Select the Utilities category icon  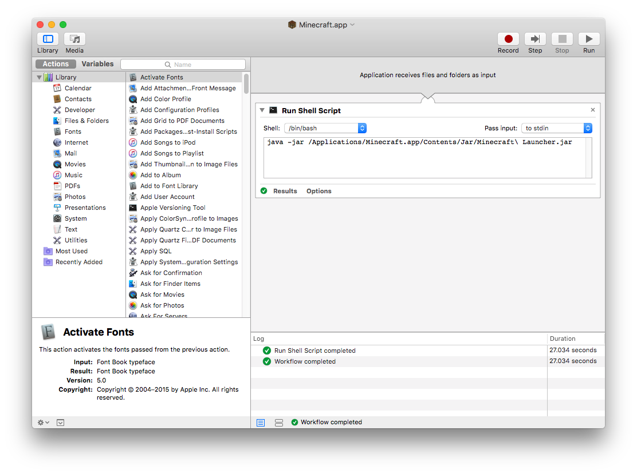click(x=57, y=241)
